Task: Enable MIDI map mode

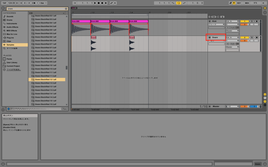Action: point(247,3)
